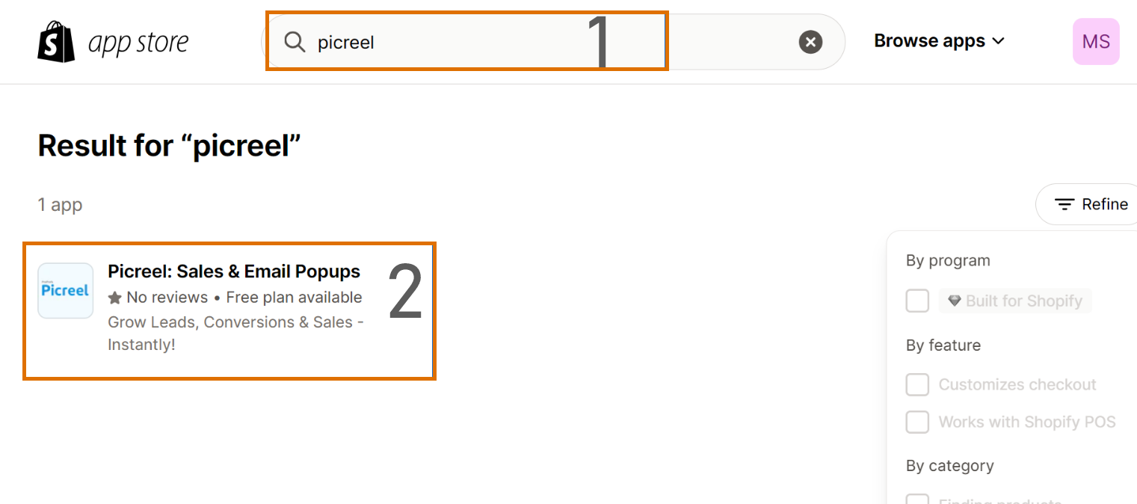Open Picreel: Sales & Email Popups listing
The width and height of the screenshot is (1137, 504).
pyautogui.click(x=234, y=271)
